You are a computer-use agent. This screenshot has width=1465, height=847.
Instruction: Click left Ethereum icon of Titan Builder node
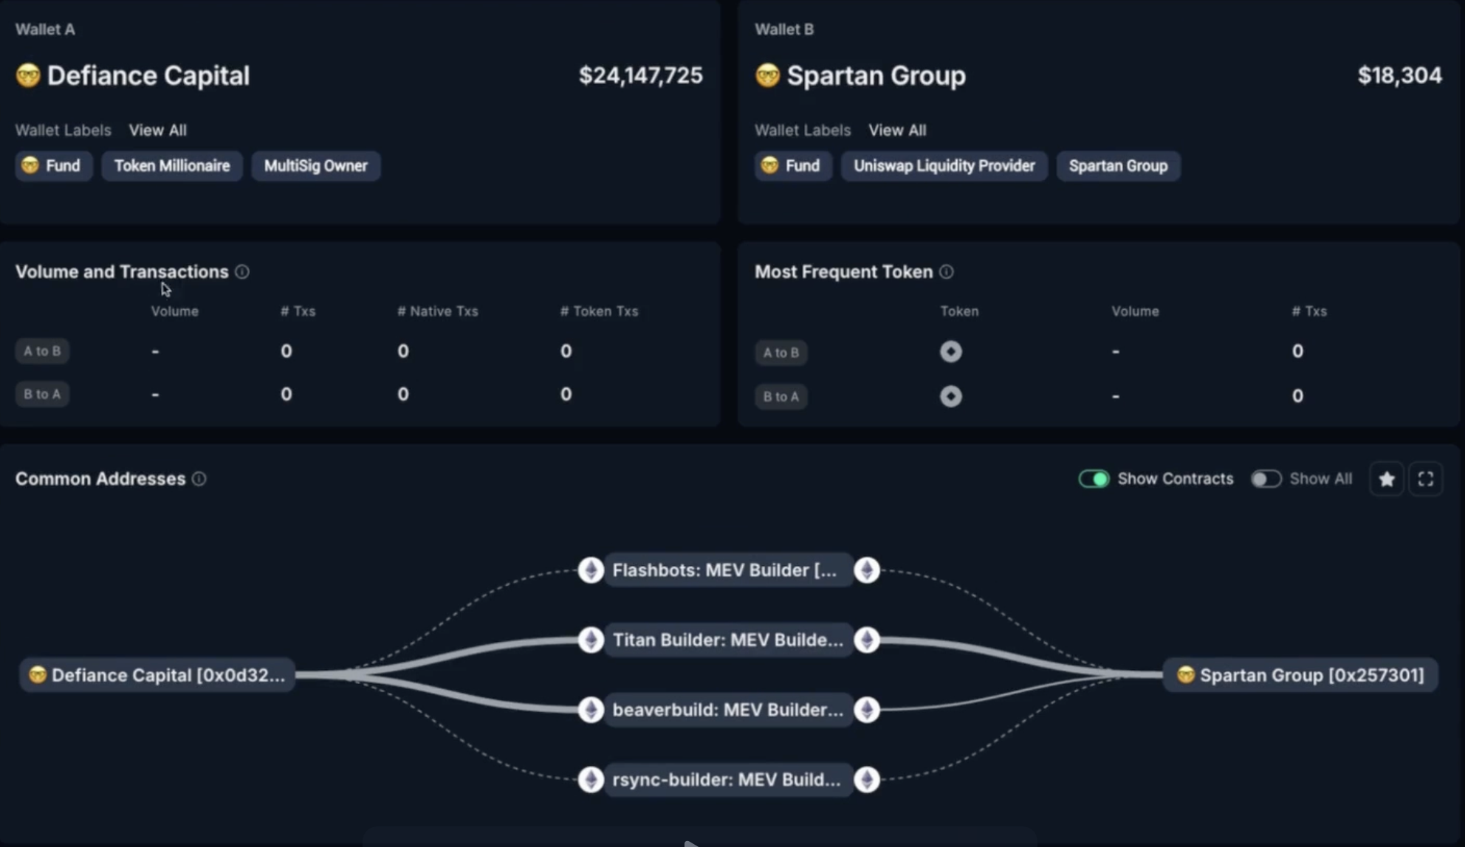point(591,640)
